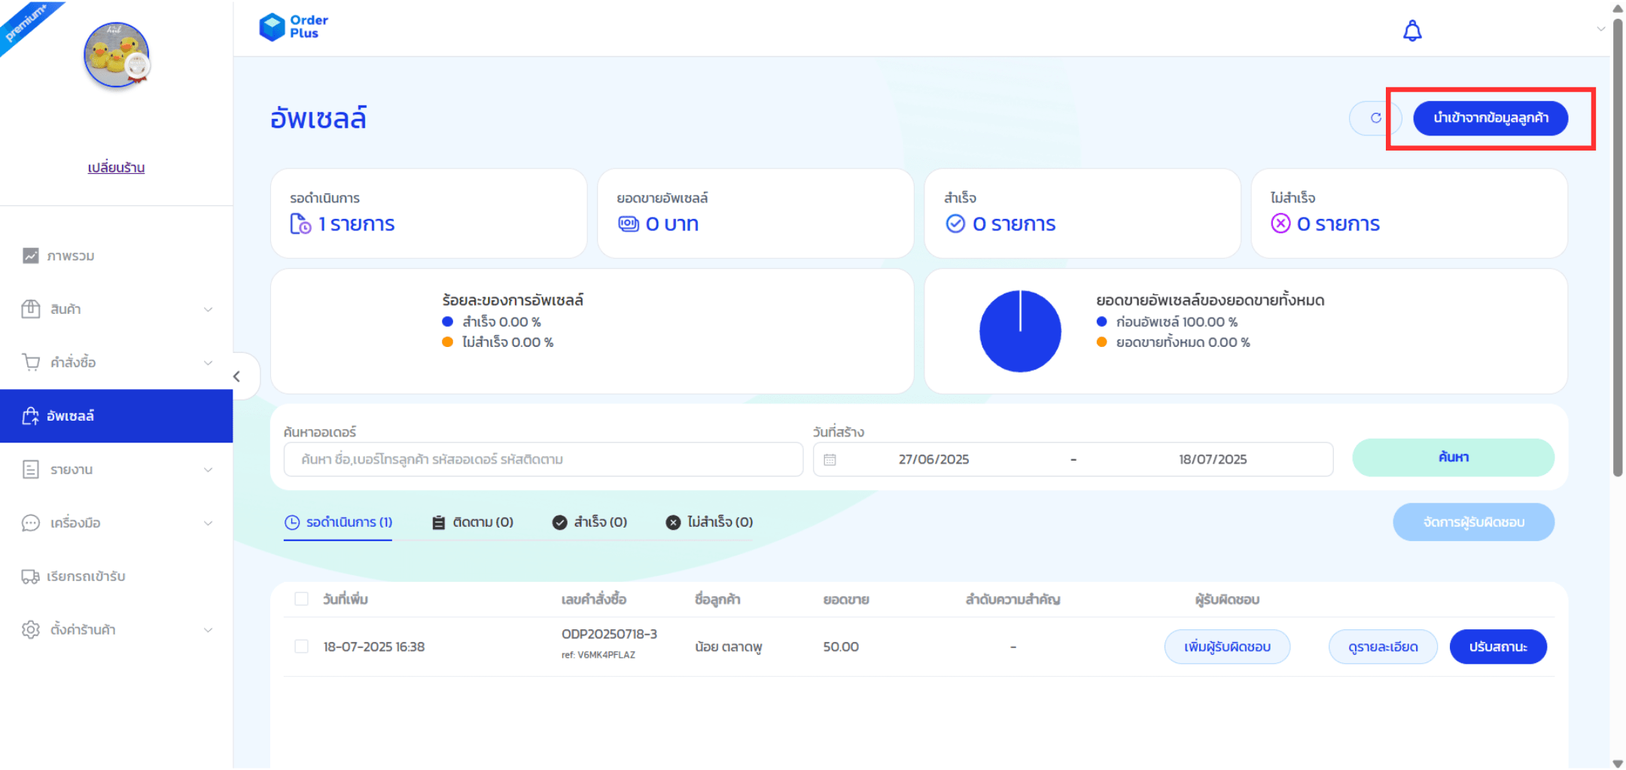This screenshot has height=770, width=1626.
Task: Click the สินค้า box icon
Action: [x=31, y=309]
